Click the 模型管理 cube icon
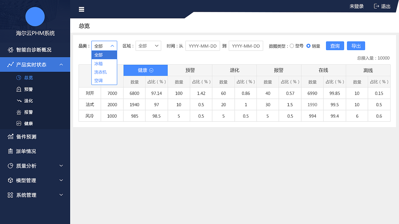This screenshot has height=224, width=399. coord(11,180)
